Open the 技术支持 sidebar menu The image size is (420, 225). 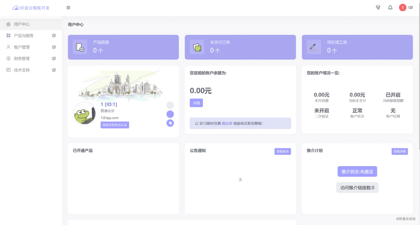31,70
